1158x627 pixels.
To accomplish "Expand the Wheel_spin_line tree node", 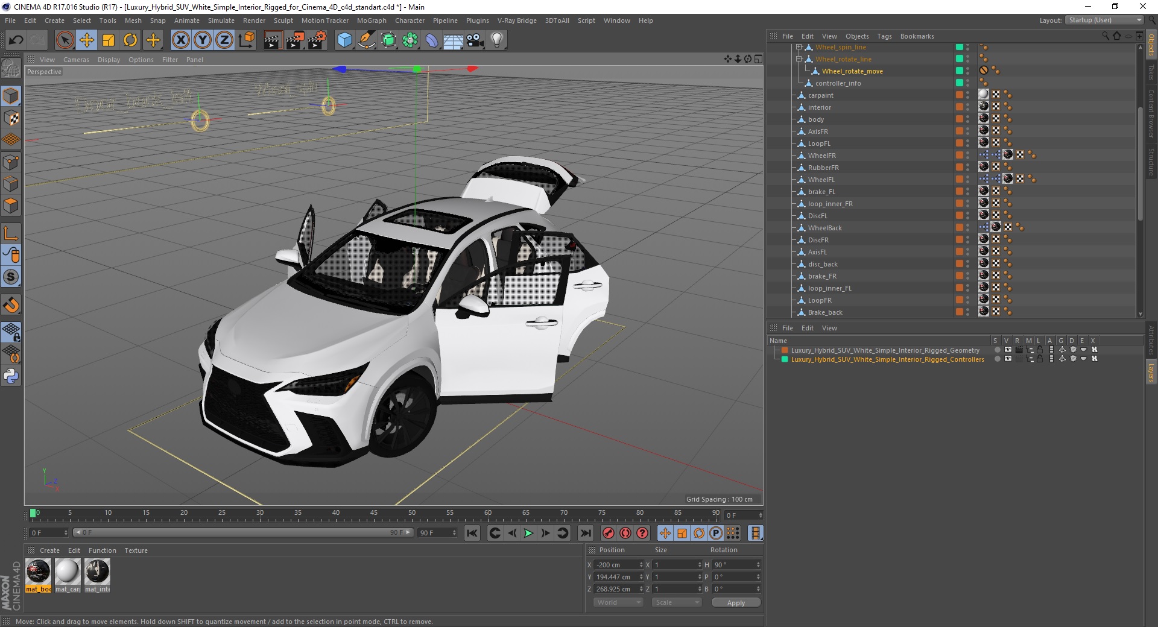I will [x=799, y=47].
